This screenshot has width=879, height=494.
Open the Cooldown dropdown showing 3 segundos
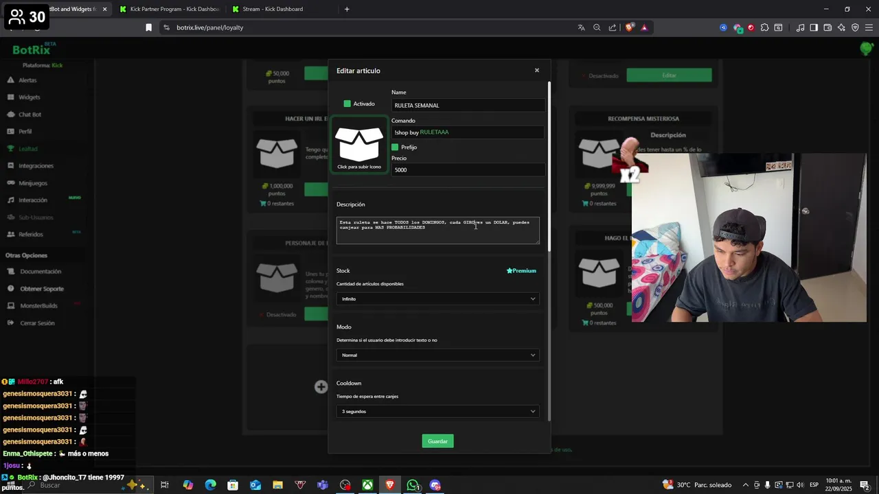click(438, 411)
